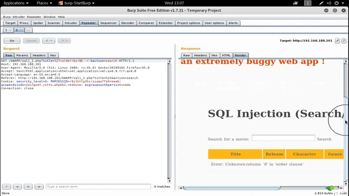The image size is (349, 196).
Task: Jump to previous search match button
Action: point(17,186)
